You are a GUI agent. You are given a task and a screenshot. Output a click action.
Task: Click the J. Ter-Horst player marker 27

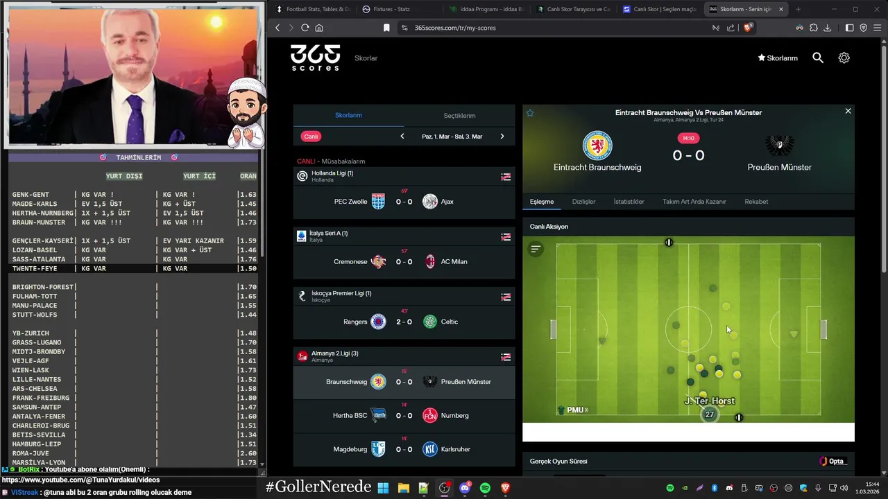pos(709,414)
